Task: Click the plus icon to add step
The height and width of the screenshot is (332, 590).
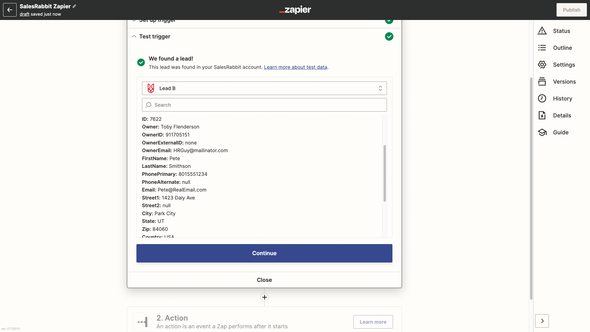Action: tap(265, 297)
